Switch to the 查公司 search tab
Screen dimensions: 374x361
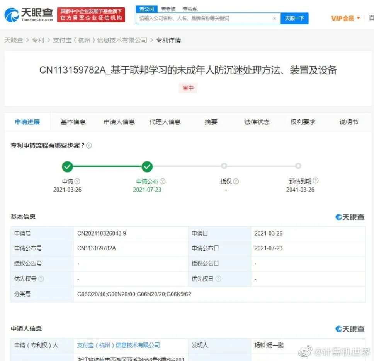coord(147,9)
